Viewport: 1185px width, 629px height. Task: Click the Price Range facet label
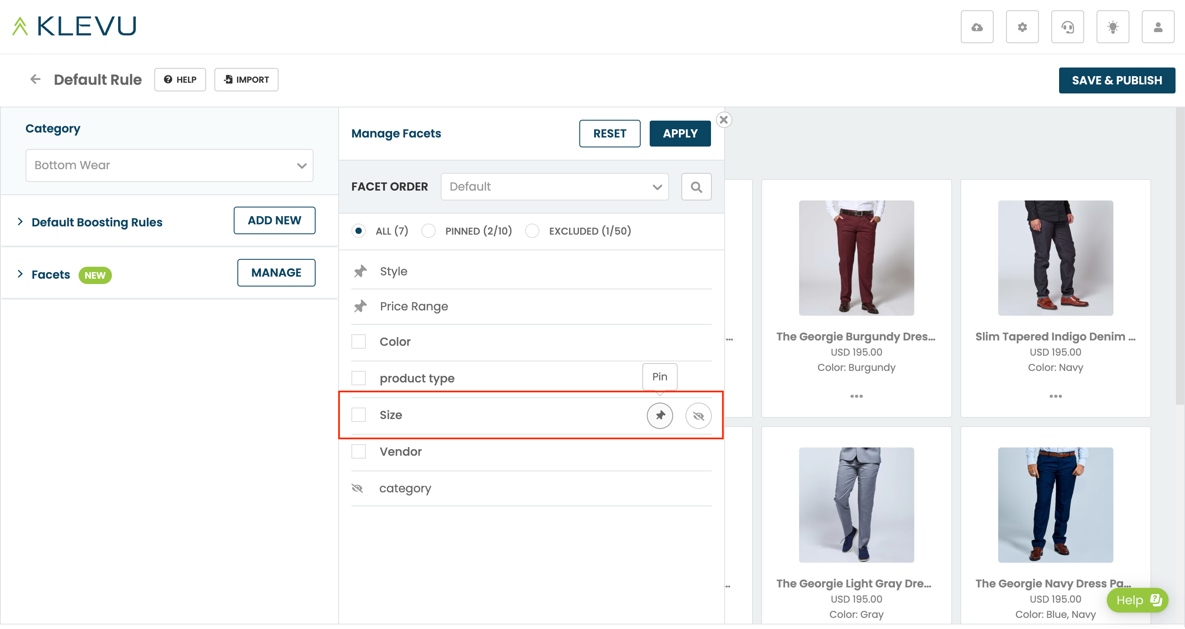(x=414, y=306)
